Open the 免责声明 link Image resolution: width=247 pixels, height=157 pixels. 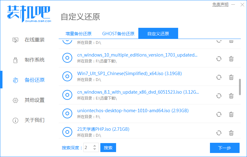pos(220,5)
